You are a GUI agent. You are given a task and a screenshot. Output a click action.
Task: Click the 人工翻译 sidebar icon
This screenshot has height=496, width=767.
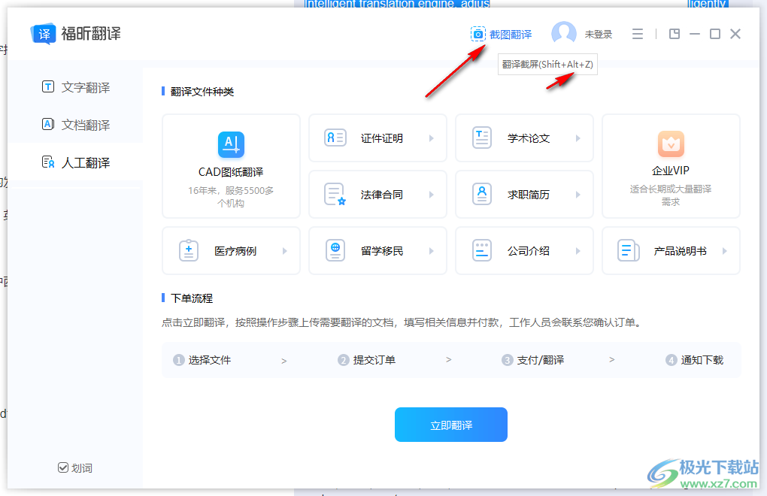tap(48, 162)
